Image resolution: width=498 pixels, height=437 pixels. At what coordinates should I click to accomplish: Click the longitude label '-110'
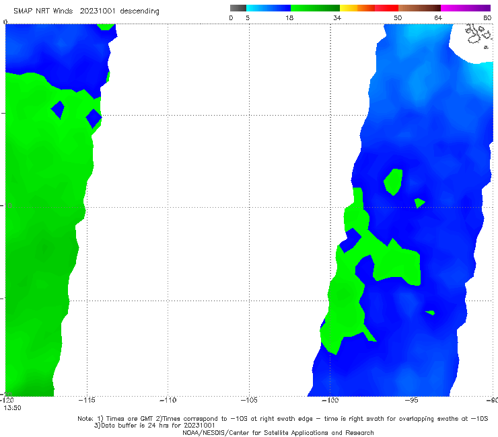click(x=168, y=401)
